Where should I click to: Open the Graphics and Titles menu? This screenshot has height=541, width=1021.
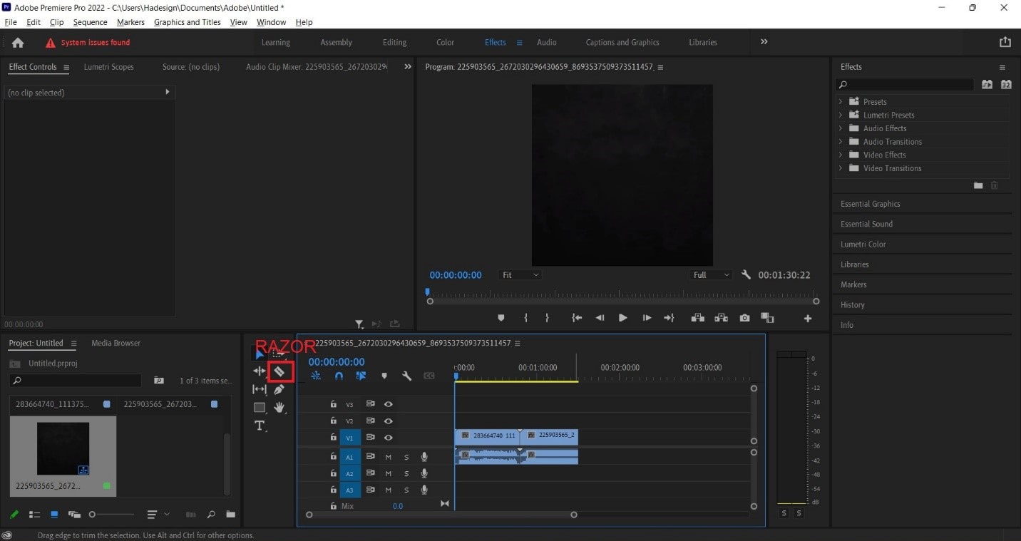[188, 22]
